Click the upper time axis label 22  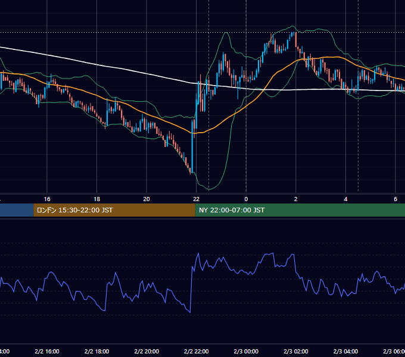pyautogui.click(x=197, y=199)
